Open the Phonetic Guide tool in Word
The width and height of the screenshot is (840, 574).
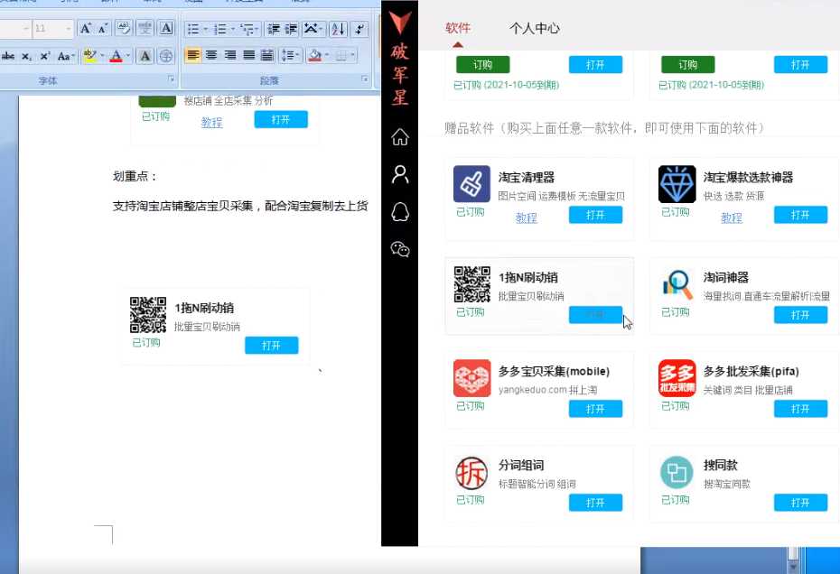145,28
